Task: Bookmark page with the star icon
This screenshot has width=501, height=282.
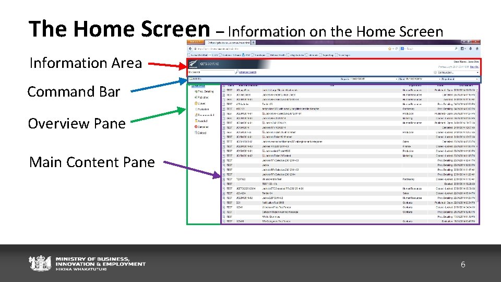Action: pyautogui.click(x=389, y=49)
